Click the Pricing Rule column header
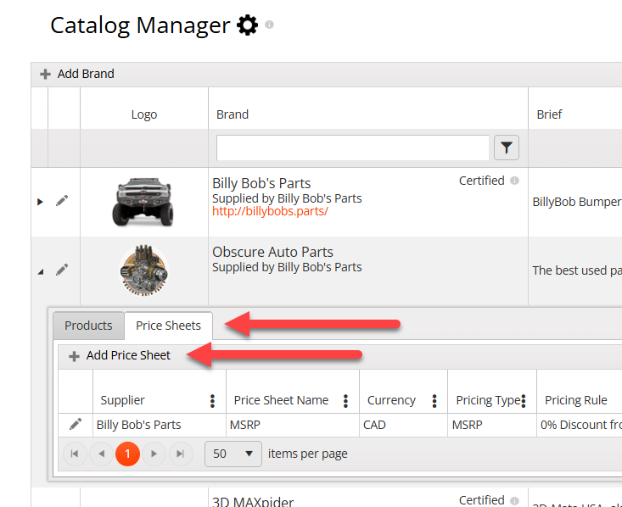Screen dimensions: 622x507 point(576,400)
